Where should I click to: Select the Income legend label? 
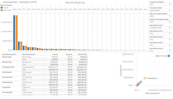tap(6, 8)
